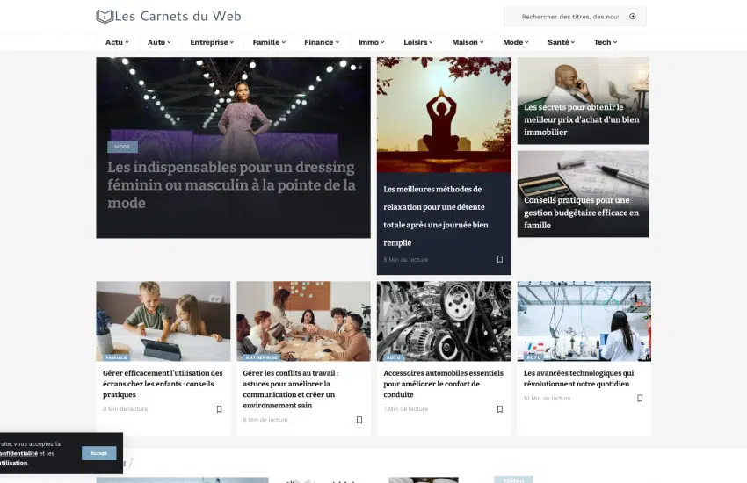Select the first hero carousel dot

pyautogui.click(x=353, y=67)
